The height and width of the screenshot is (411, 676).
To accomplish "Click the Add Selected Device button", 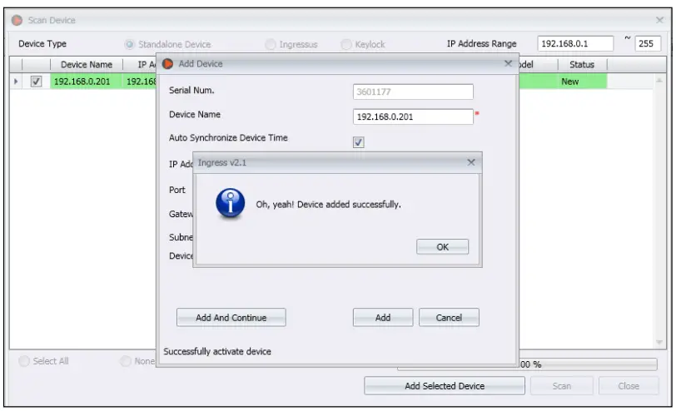I will click(x=445, y=386).
